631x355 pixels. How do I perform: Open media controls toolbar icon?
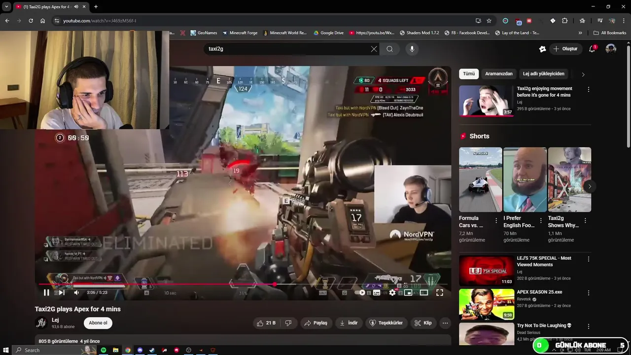point(600,21)
